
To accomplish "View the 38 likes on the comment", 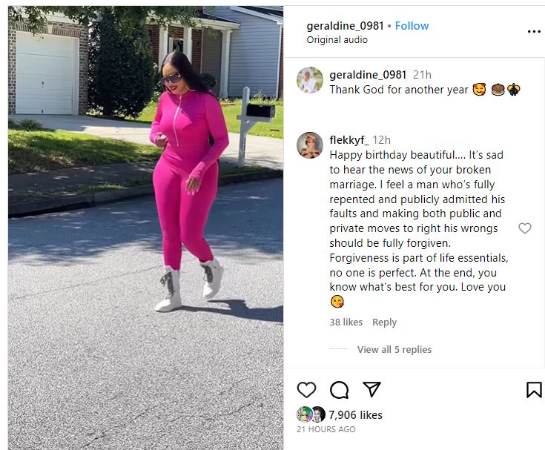I will [346, 322].
